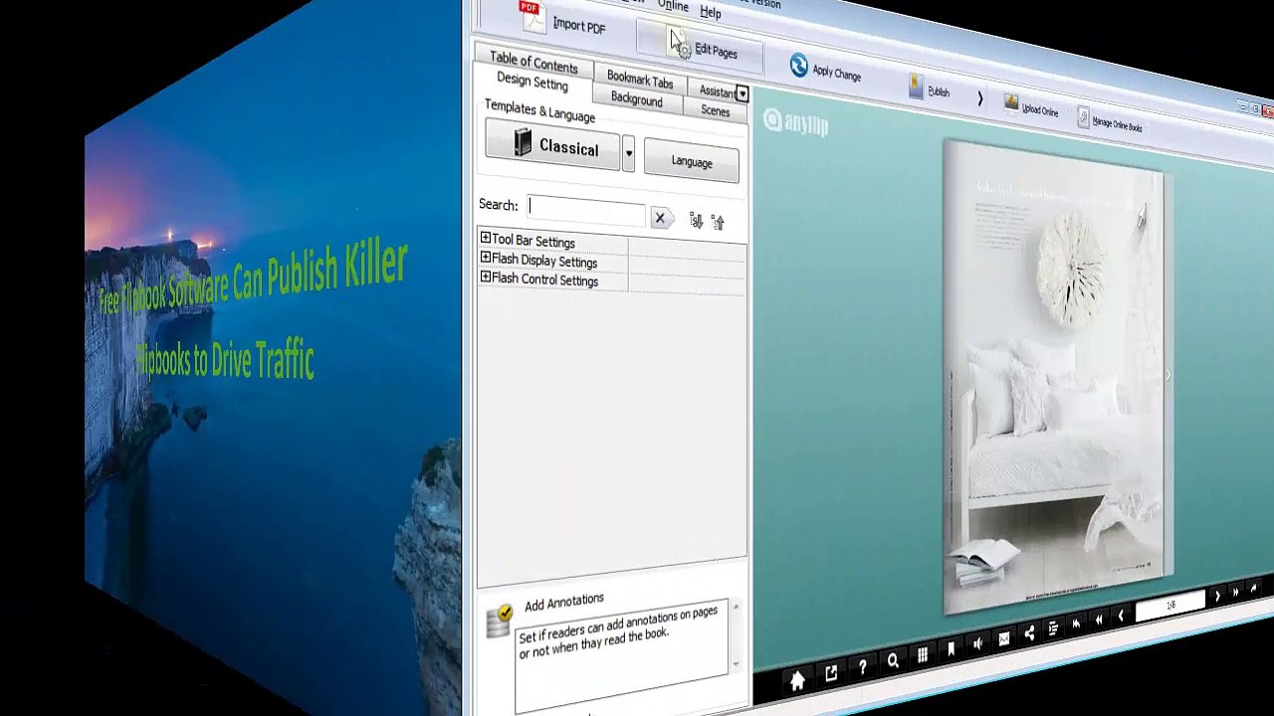Click the Language button

point(692,161)
